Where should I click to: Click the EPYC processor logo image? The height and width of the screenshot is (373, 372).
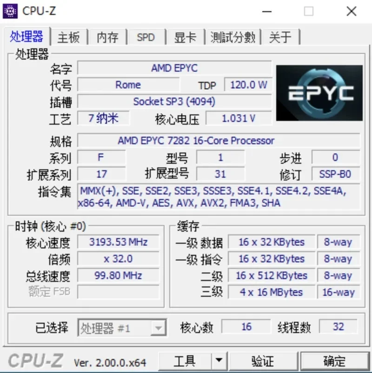coord(319,93)
